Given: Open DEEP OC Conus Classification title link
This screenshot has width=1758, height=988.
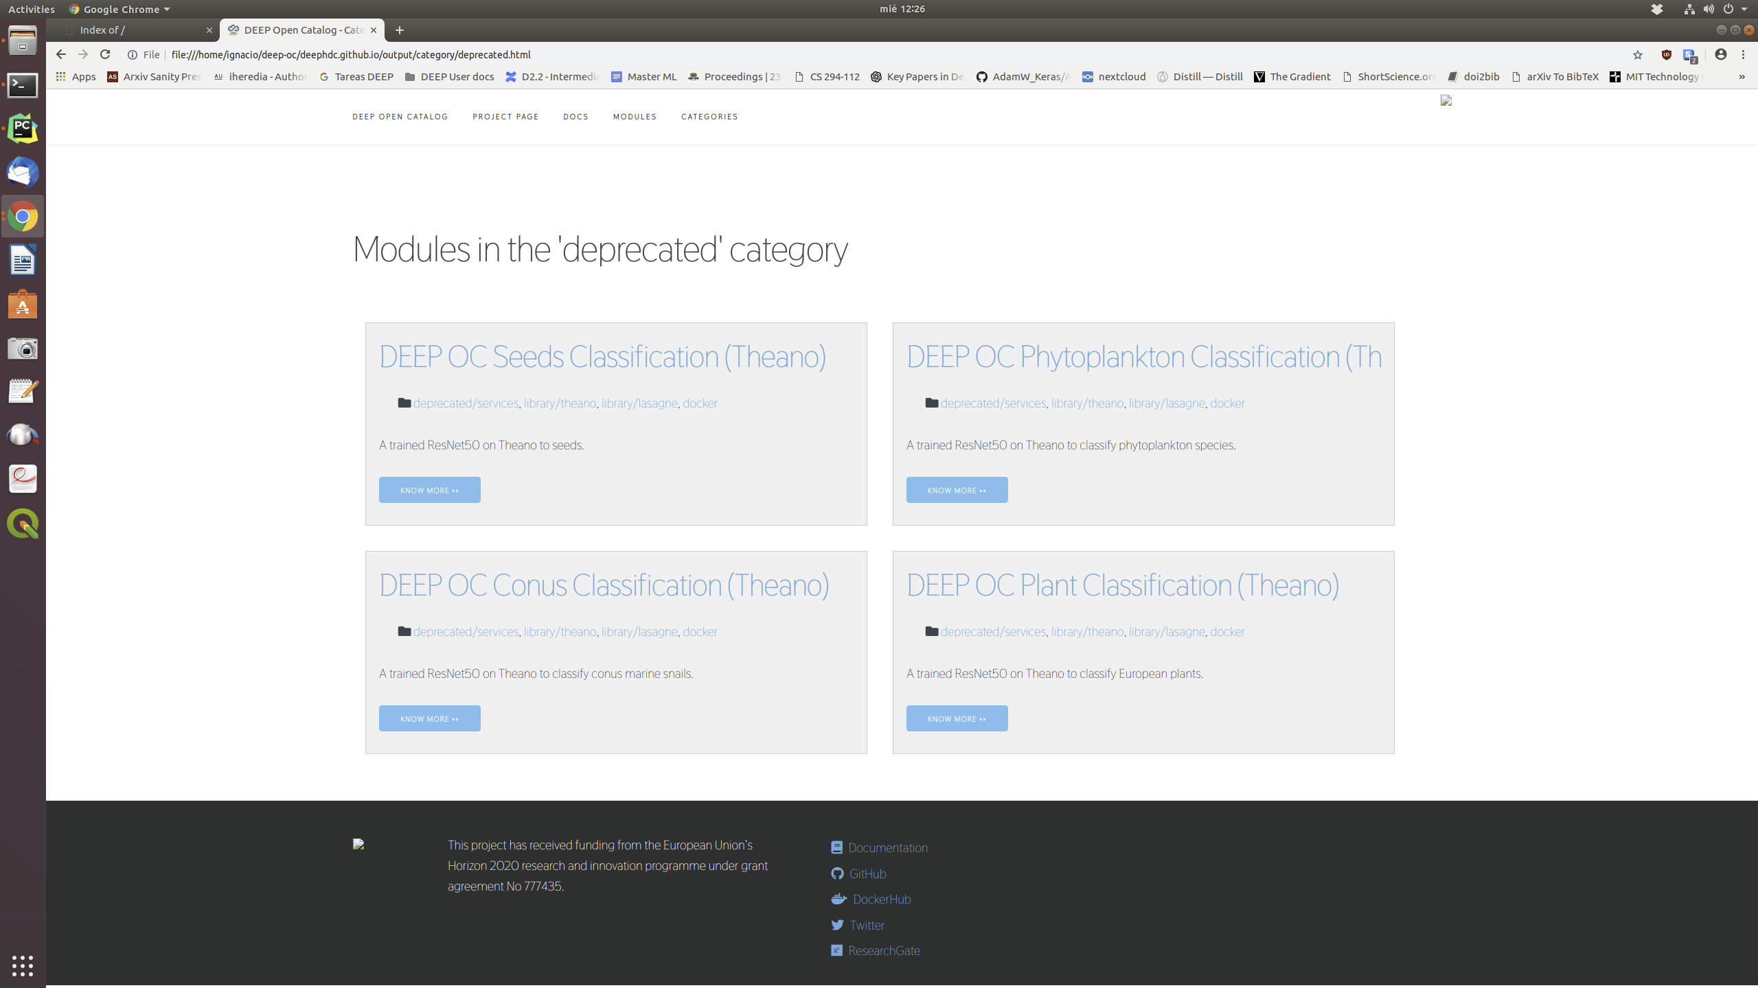Looking at the screenshot, I should (x=604, y=585).
